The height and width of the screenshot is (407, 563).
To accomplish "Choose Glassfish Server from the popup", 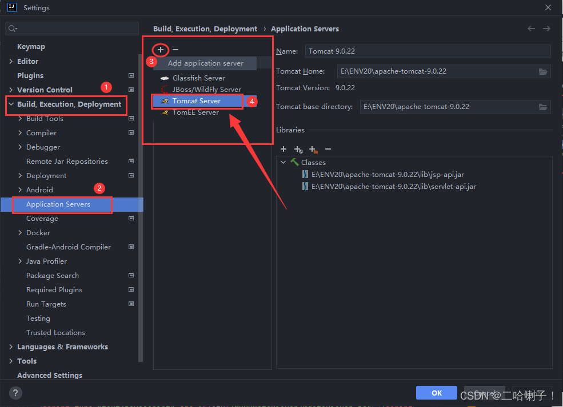I will (205, 78).
